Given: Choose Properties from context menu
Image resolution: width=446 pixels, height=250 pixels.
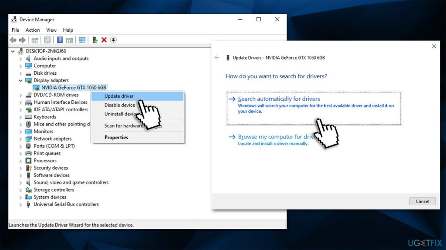Looking at the screenshot, I should tap(137, 138).
